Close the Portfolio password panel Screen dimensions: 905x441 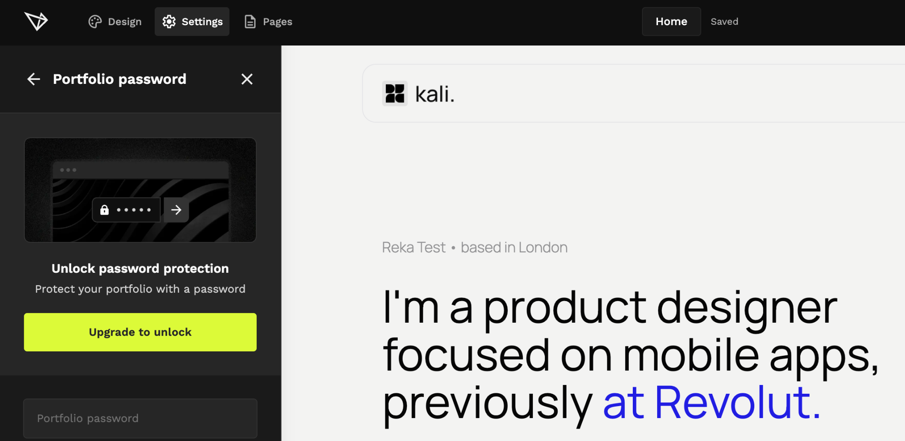click(x=247, y=79)
